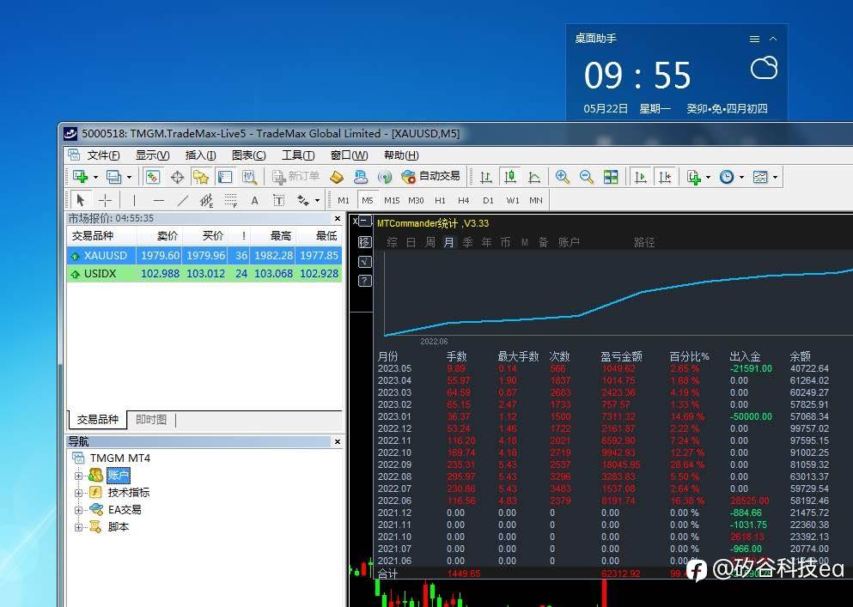Viewport: 853px width, 607px height.
Task: Click the signals broadcast icon
Action: click(x=385, y=177)
